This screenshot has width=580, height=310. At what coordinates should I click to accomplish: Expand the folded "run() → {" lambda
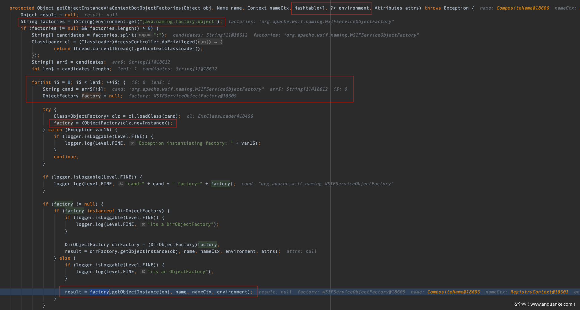point(210,42)
